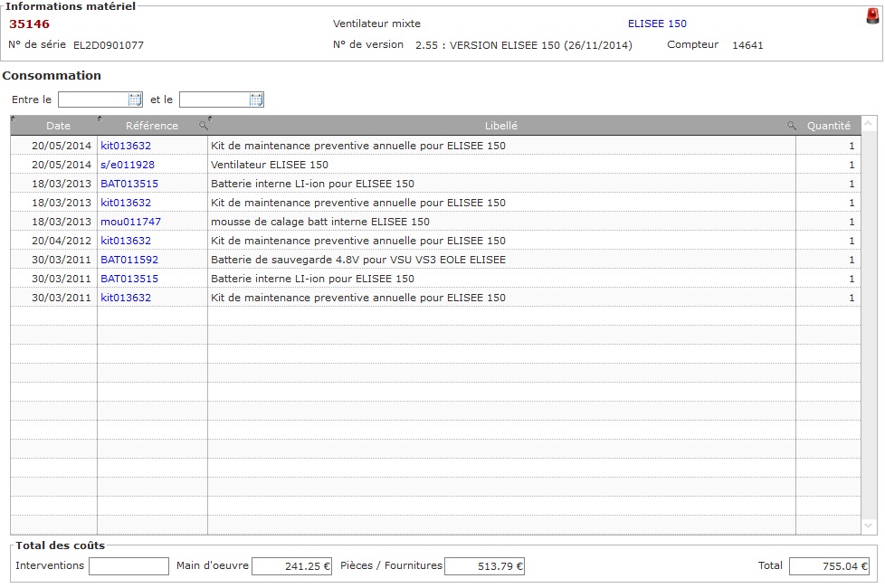
Task: Click date cell in the BAT011592 row
Action: [x=54, y=260]
